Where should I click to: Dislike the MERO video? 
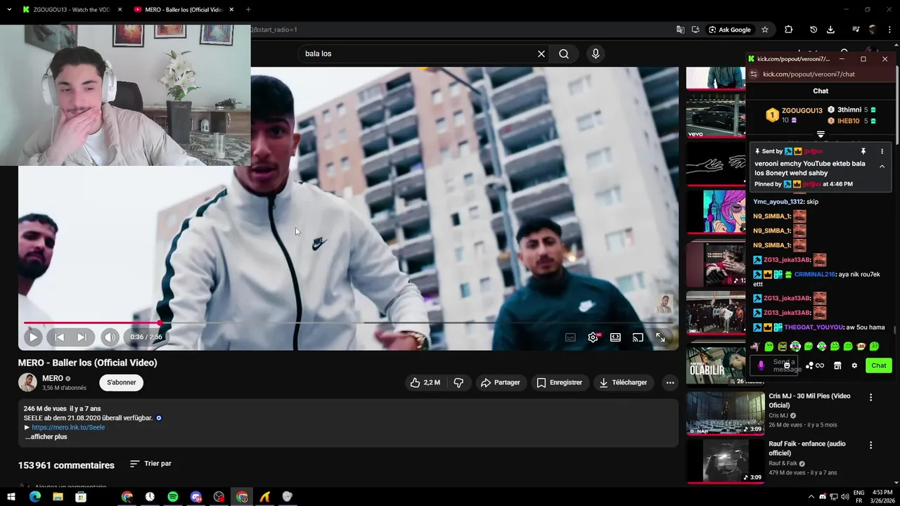tap(458, 382)
